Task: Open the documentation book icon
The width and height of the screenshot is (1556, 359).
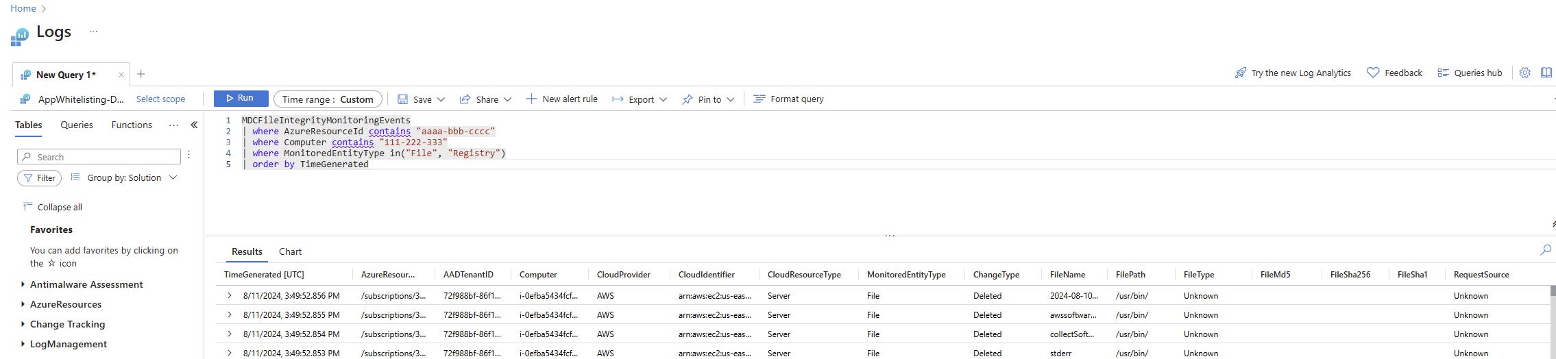Action: coord(1546,73)
